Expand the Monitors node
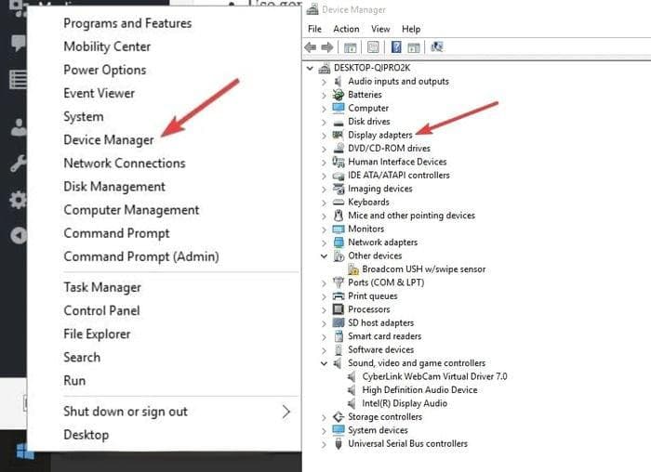The image size is (651, 472). (x=324, y=229)
